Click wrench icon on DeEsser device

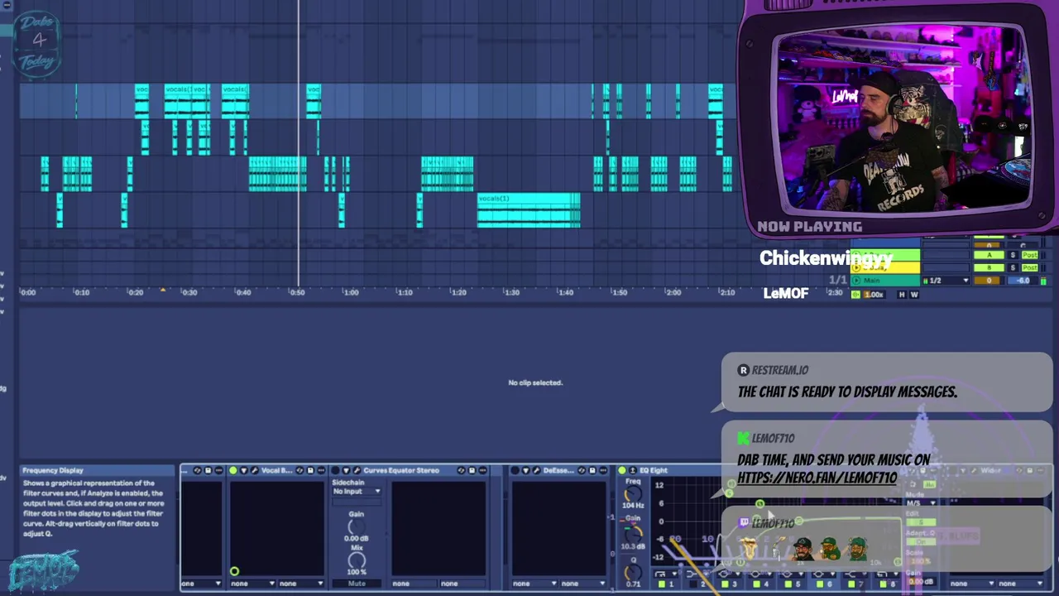pyautogui.click(x=537, y=470)
